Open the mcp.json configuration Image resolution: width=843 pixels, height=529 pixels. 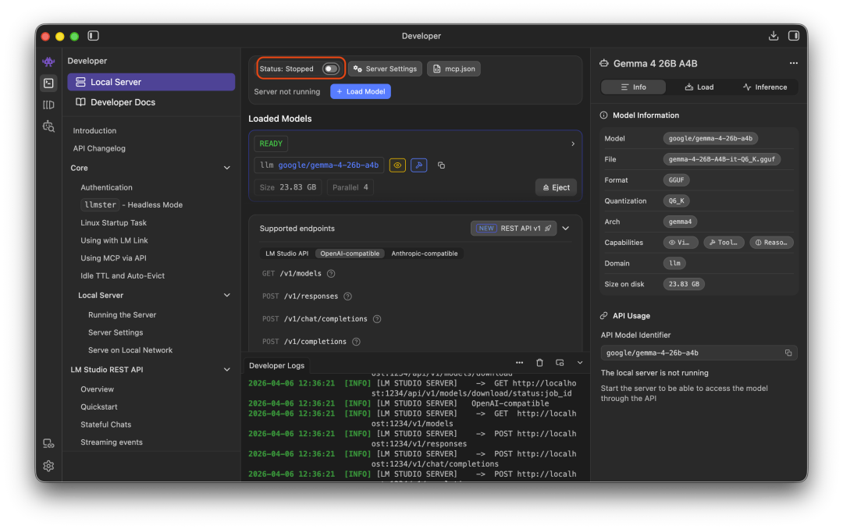tap(454, 69)
